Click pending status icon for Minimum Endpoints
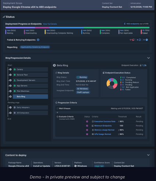The image size is (156, 181). [x=87, y=126]
